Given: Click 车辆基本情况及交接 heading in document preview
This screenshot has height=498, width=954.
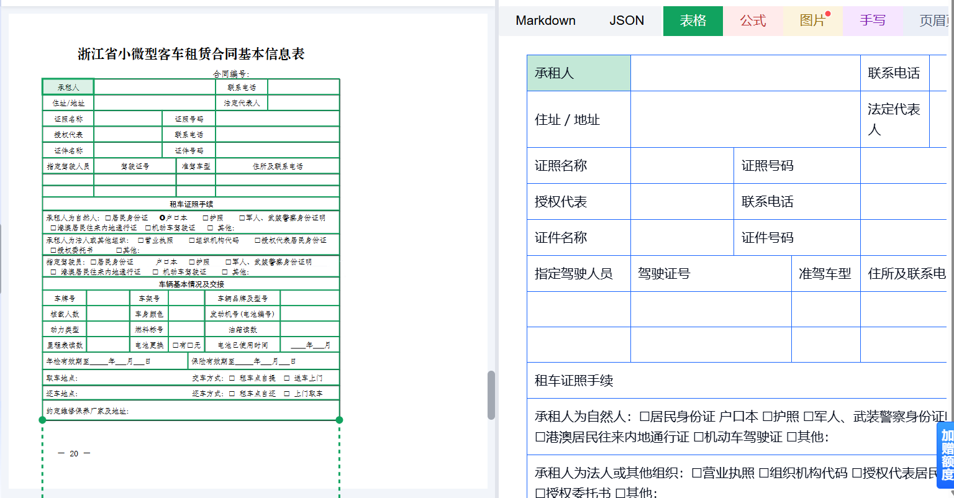Looking at the screenshot, I should tap(191, 284).
